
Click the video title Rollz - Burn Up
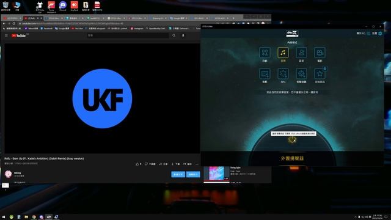click(x=44, y=159)
